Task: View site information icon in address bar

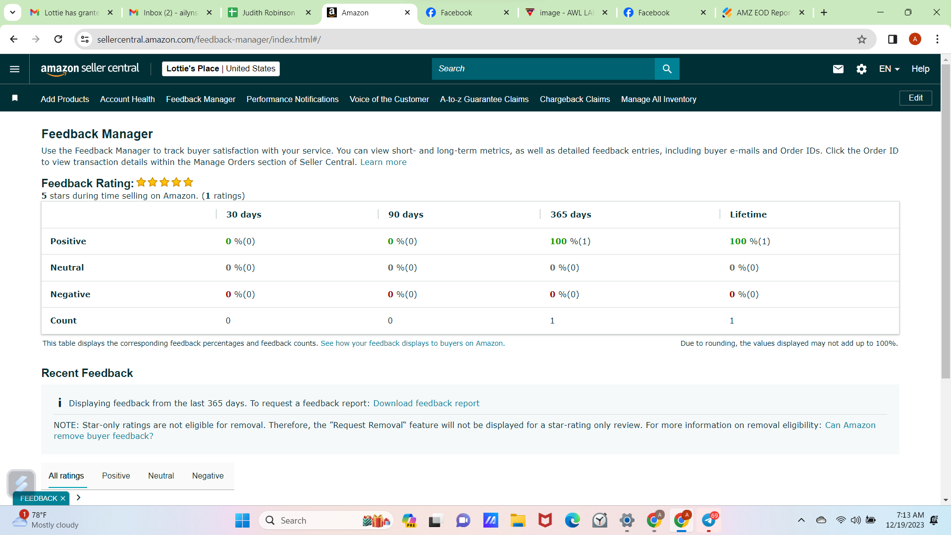Action: pos(85,39)
